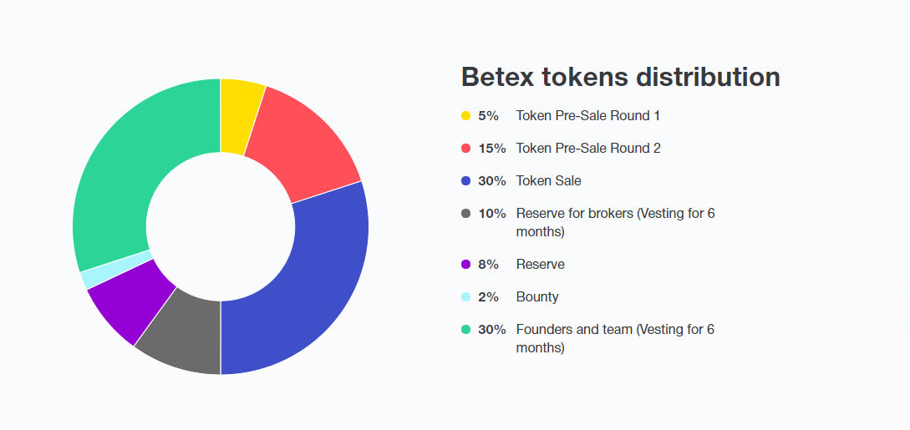910x430 pixels.
Task: Click the Betex tokens distribution heading
Action: pyautogui.click(x=620, y=77)
